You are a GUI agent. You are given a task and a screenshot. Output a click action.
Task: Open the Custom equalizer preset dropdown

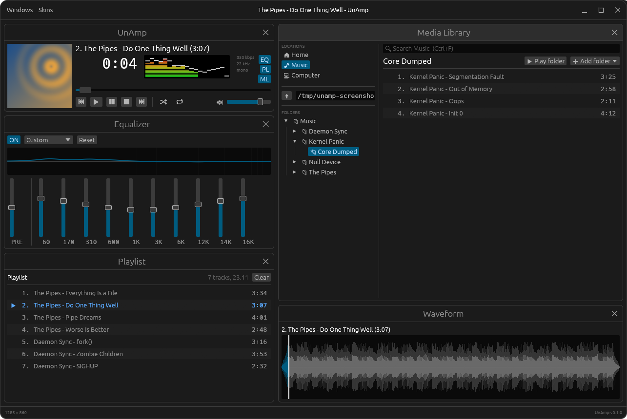point(48,140)
